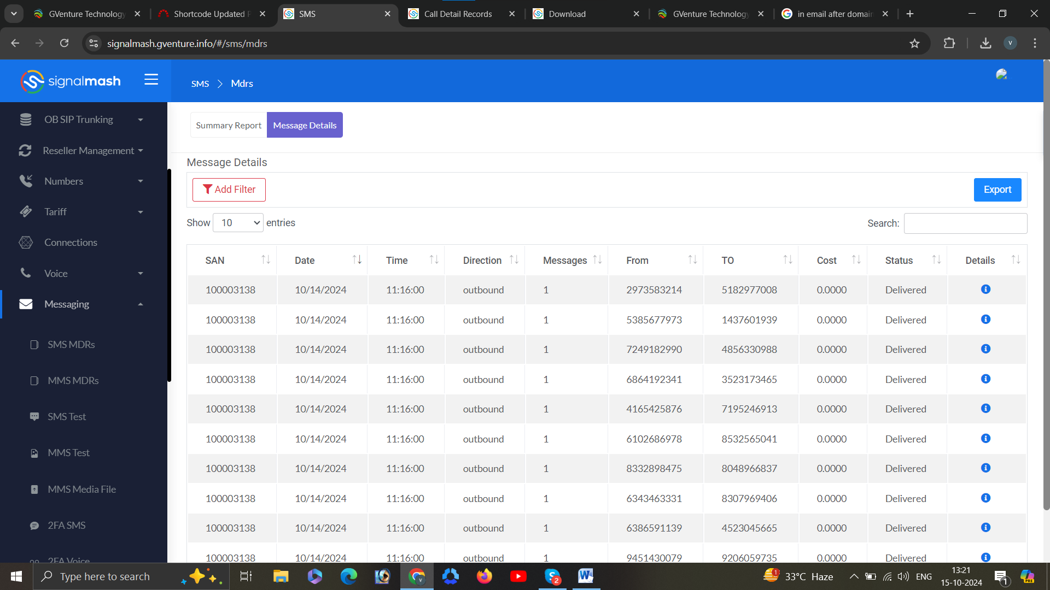Switch to the Summary Report tab
This screenshot has height=590, width=1050.
pos(229,126)
